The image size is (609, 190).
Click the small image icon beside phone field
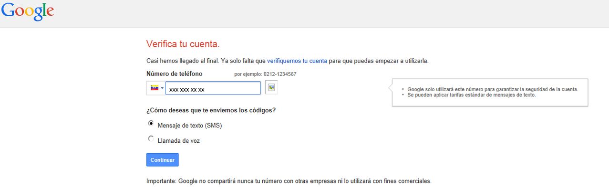[271, 88]
